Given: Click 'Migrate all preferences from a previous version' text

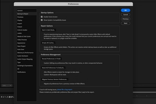Looking at the screenshot, I should click(x=64, y=84).
